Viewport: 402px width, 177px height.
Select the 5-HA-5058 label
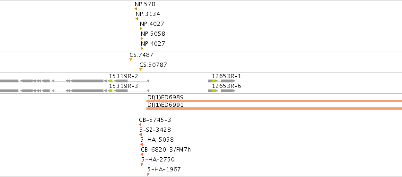pos(157,140)
